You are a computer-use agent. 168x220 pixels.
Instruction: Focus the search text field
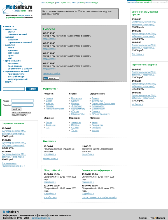click(x=14, y=89)
